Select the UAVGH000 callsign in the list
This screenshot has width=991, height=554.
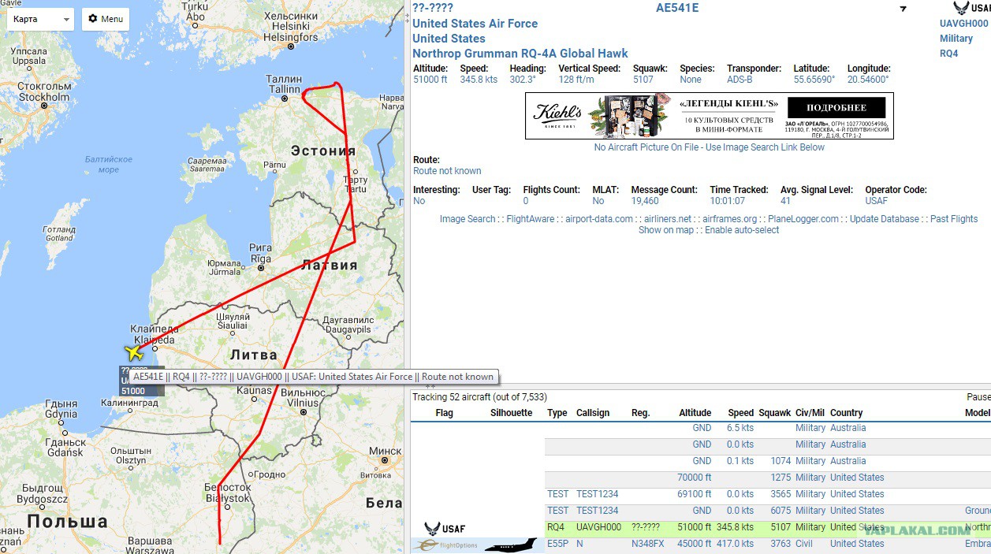[599, 527]
